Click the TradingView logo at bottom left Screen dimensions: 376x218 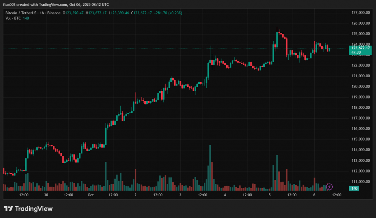[28, 209]
